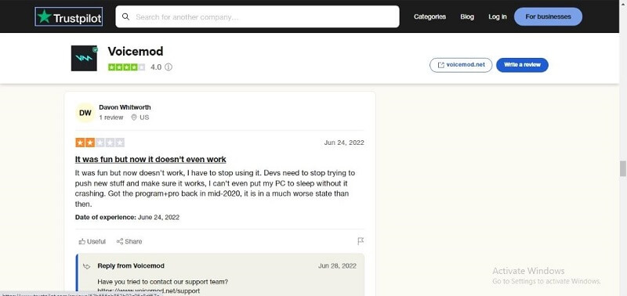Open the Trustpilot home logo
The image size is (627, 296).
click(x=69, y=16)
